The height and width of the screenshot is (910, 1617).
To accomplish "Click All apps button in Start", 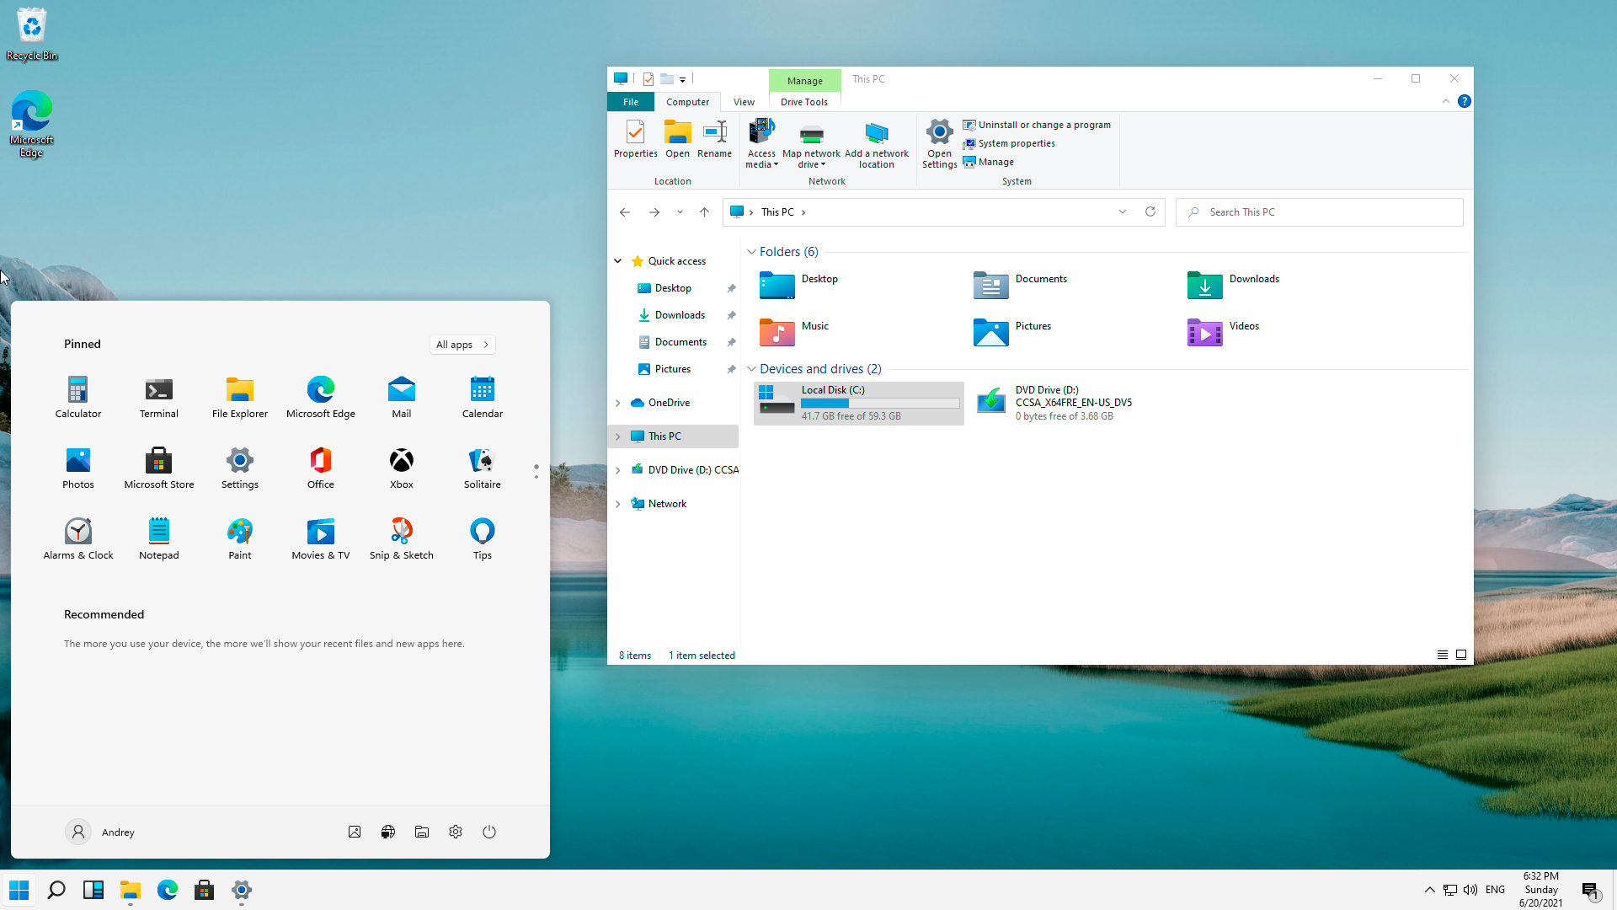I will point(462,343).
